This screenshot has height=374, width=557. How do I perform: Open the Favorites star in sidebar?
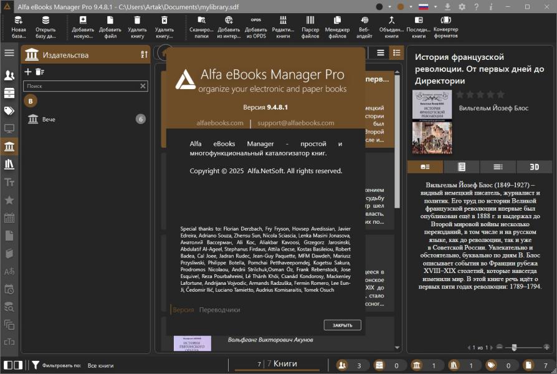click(9, 200)
